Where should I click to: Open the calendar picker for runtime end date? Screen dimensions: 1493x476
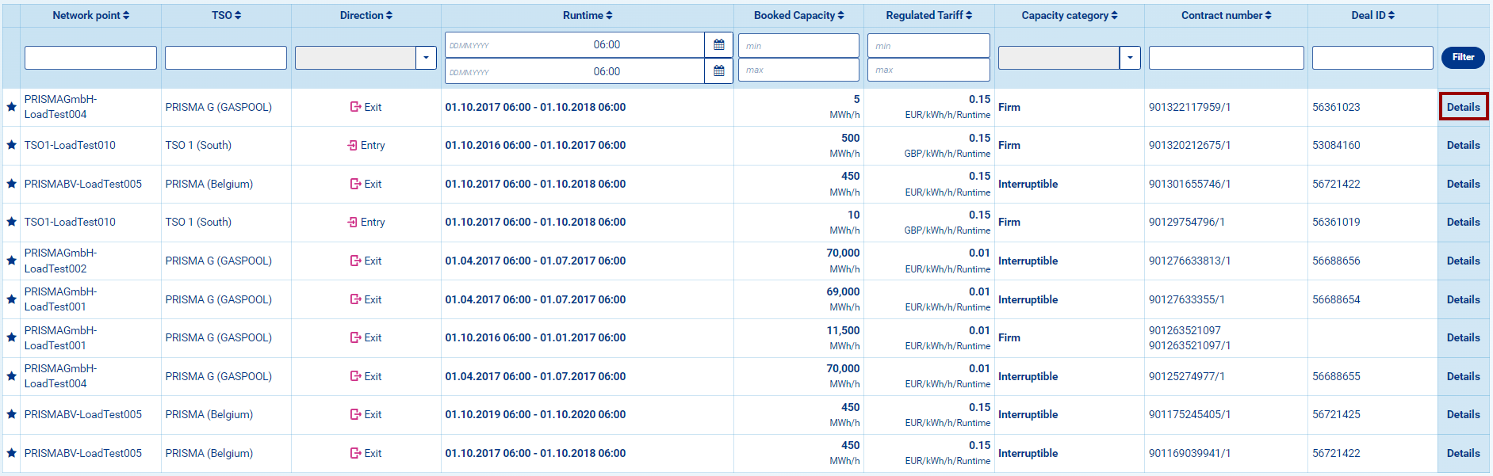click(x=718, y=71)
